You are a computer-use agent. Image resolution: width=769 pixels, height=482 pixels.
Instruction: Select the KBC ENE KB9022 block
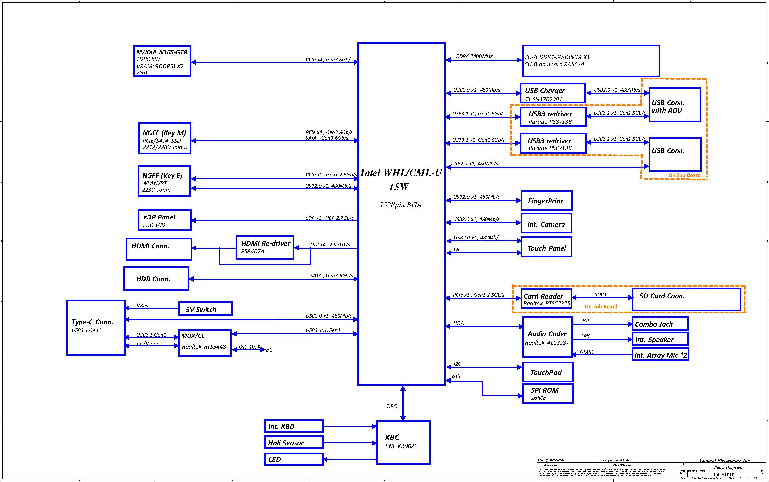(403, 443)
